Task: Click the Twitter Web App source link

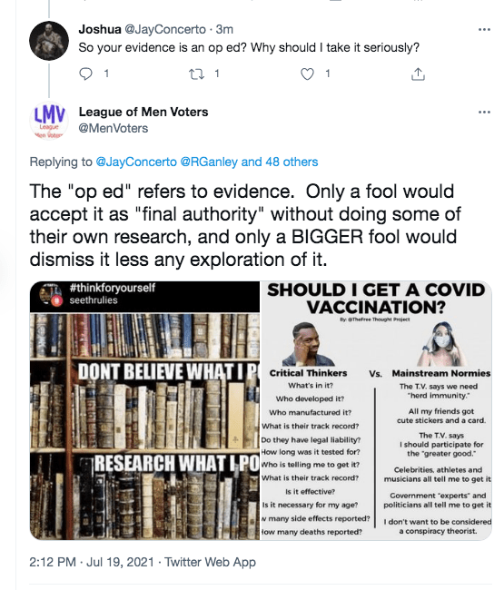Action: point(211,562)
